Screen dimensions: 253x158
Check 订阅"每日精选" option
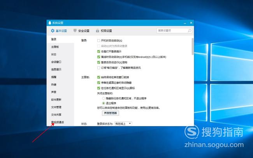point(98,68)
